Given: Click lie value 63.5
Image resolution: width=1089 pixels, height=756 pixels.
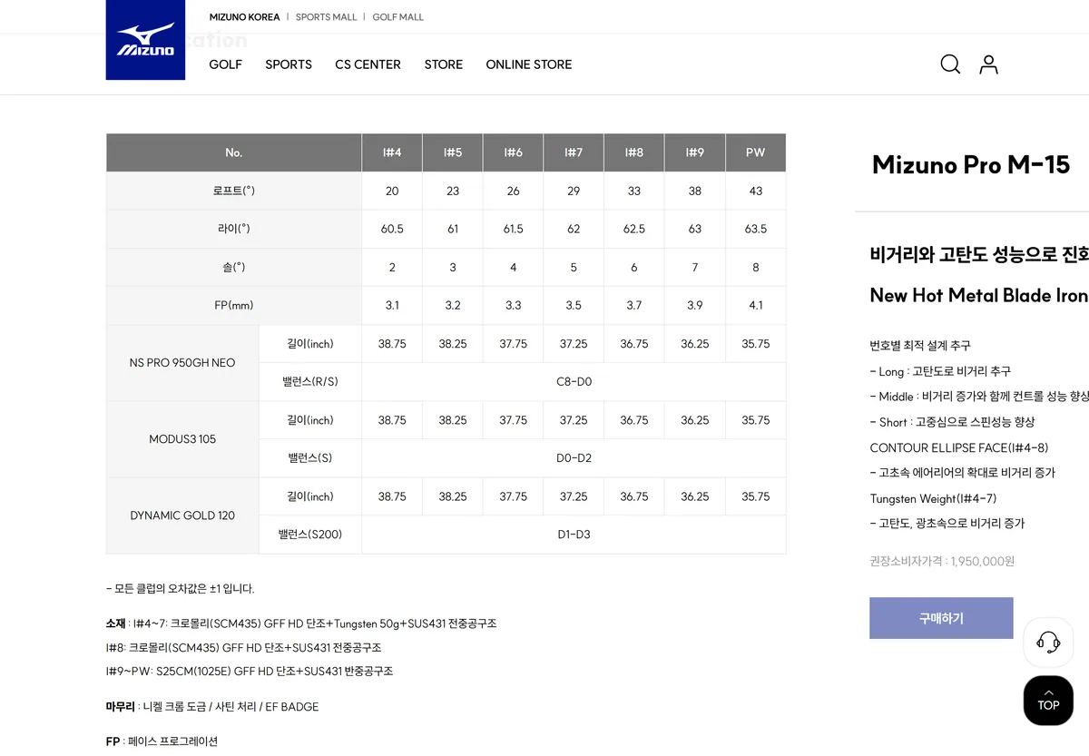Looking at the screenshot, I should (x=756, y=229).
